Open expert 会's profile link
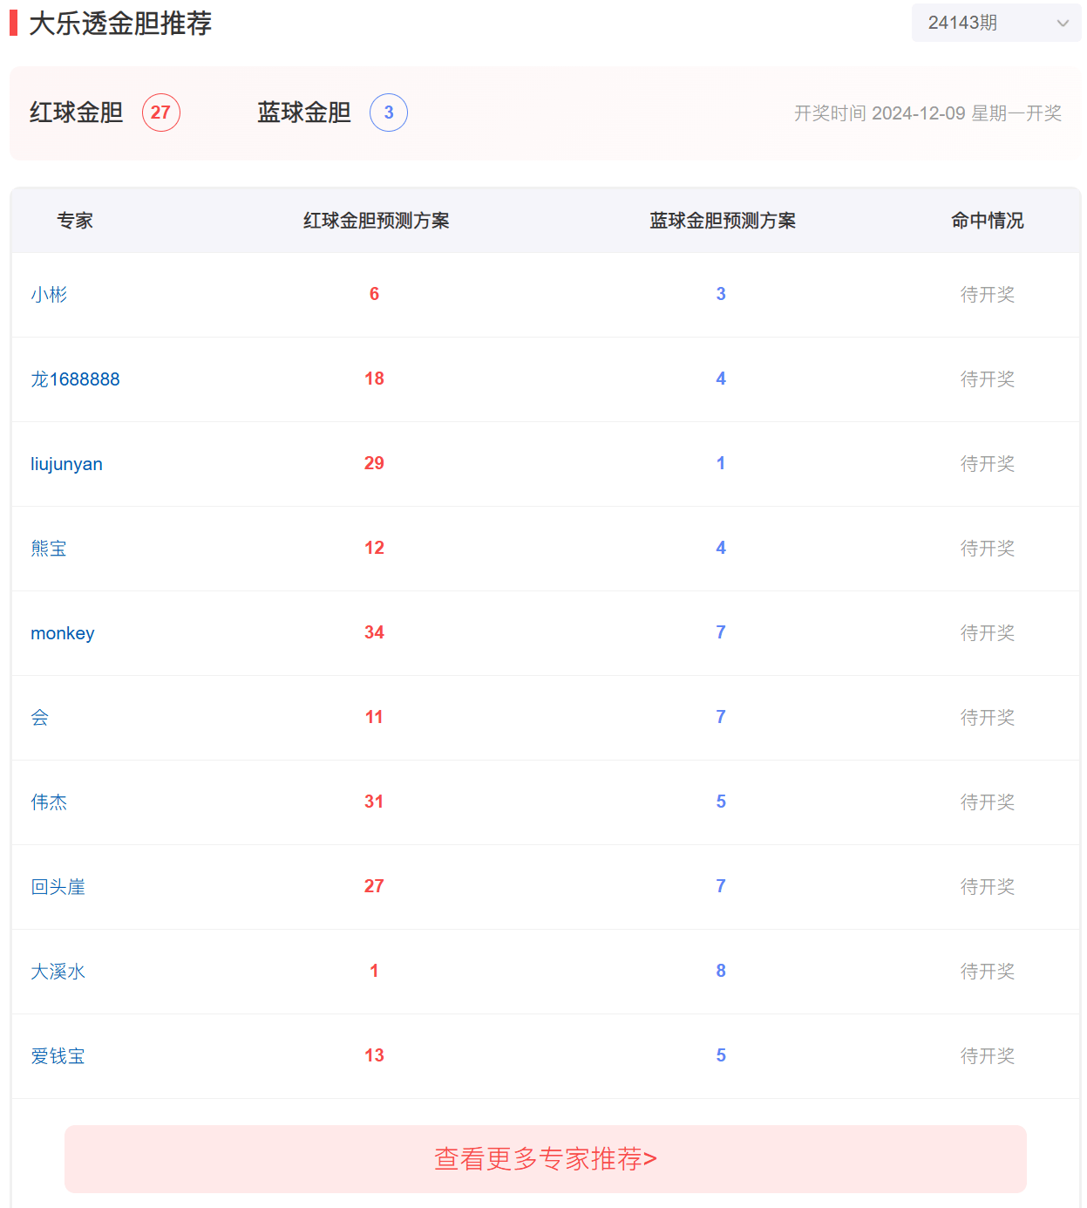1087x1208 pixels. 40,718
